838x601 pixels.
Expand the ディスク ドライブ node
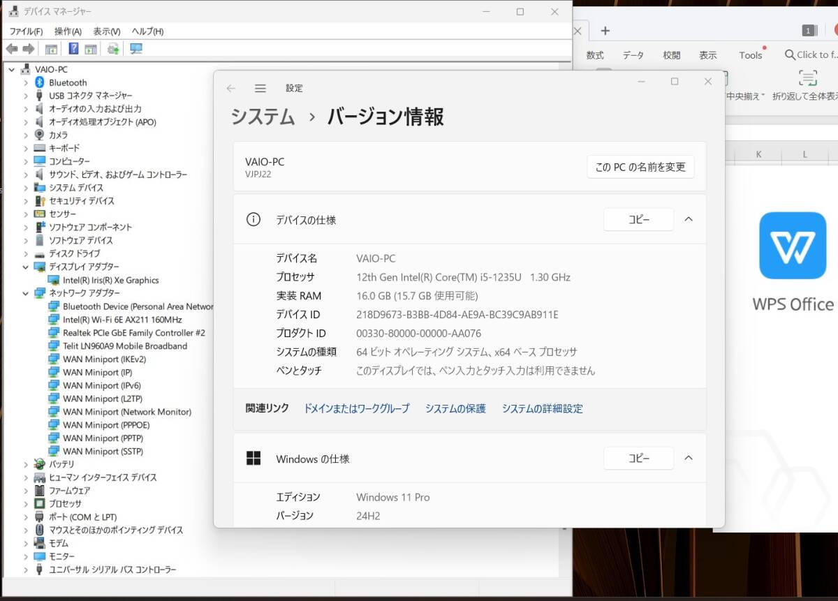click(x=26, y=253)
